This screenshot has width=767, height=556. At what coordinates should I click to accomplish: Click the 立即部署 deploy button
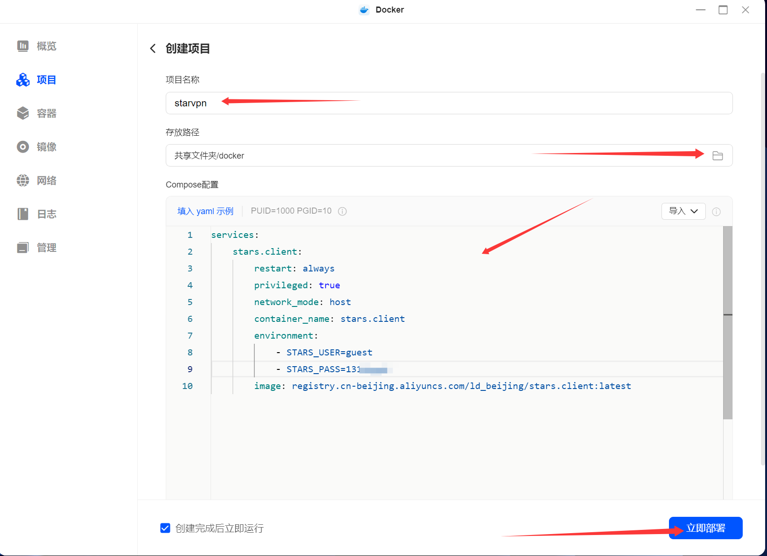pos(706,528)
